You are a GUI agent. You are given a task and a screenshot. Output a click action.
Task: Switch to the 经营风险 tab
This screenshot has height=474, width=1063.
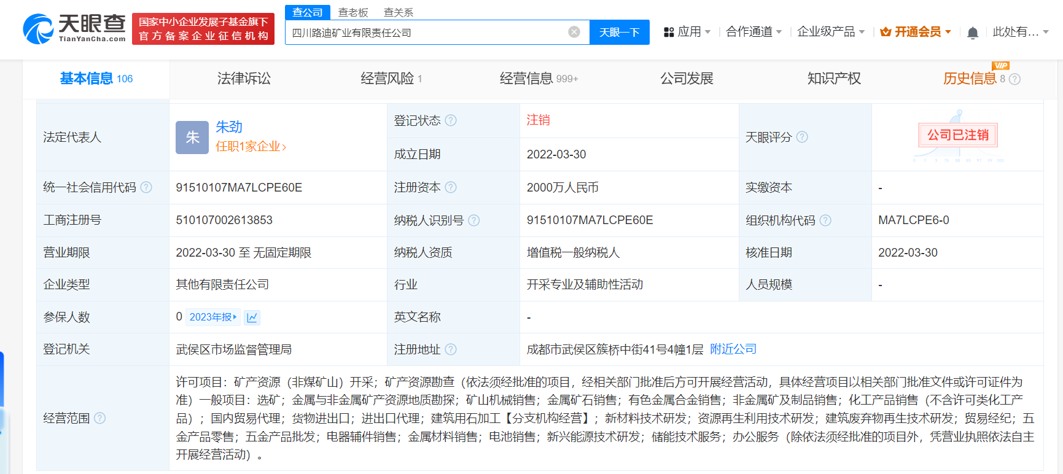coord(391,79)
